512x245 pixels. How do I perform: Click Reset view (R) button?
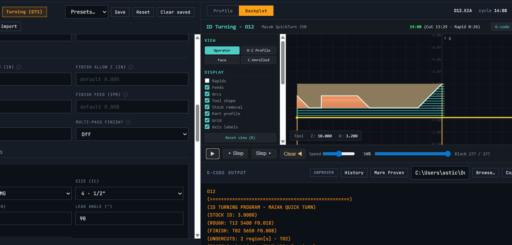point(240,138)
